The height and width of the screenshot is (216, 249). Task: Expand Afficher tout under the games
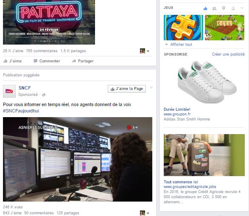pyautogui.click(x=179, y=45)
